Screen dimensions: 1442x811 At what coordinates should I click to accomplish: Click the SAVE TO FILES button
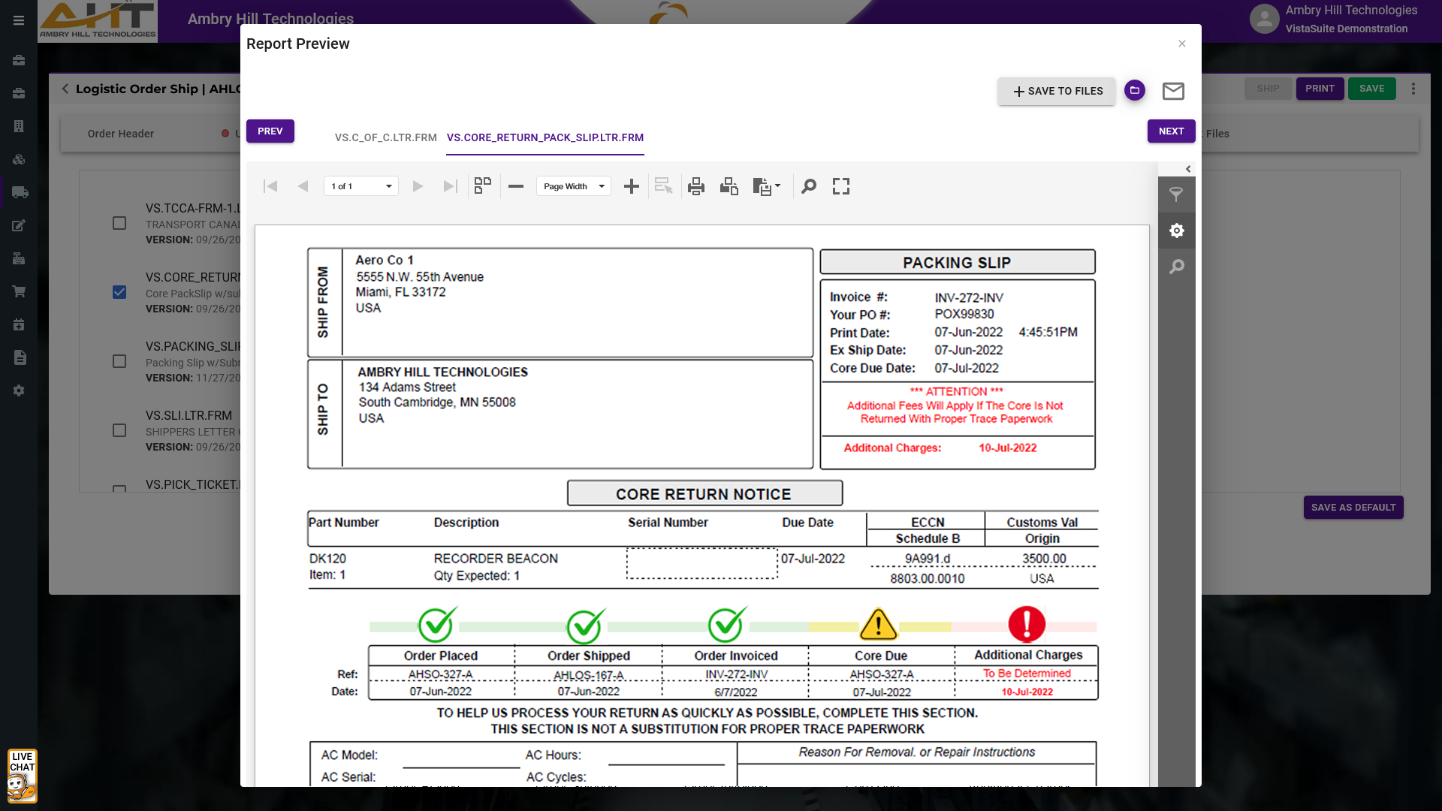(1057, 91)
